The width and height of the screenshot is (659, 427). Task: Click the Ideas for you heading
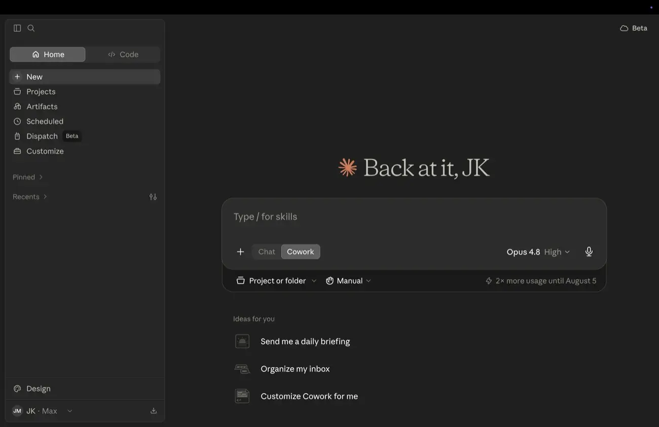point(254,319)
